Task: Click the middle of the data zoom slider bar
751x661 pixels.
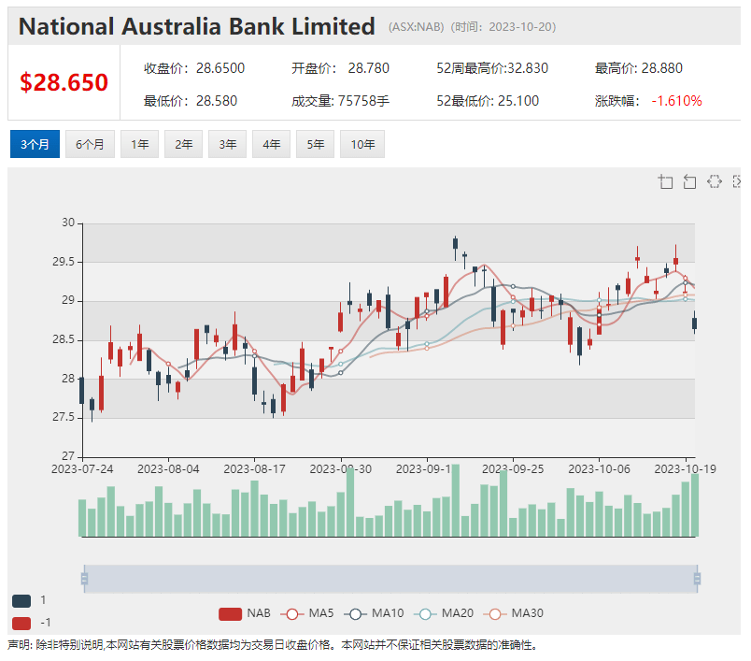Action: click(x=390, y=579)
